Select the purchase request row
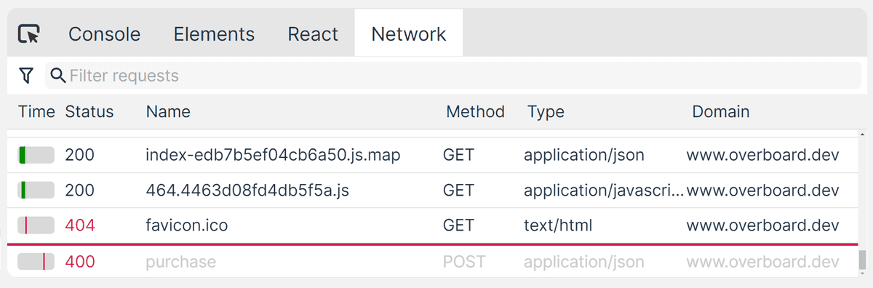This screenshot has width=873, height=288. (x=433, y=261)
